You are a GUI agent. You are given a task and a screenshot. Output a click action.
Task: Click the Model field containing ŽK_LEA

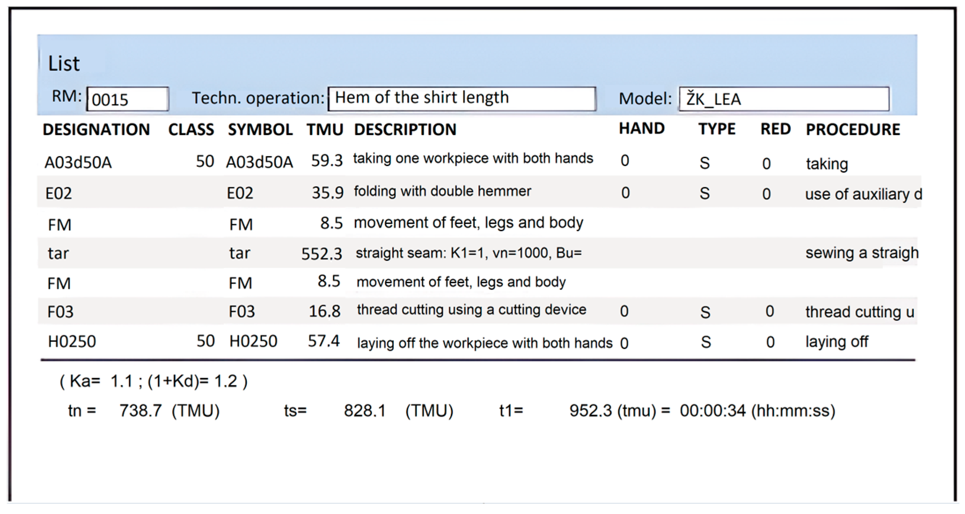click(784, 99)
